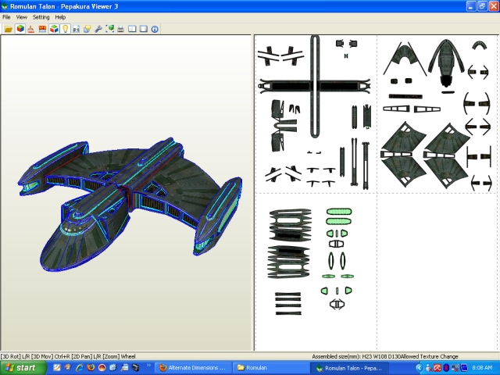Image resolution: width=500 pixels, height=375 pixels.
Task: Toggle the light bulb lighting icon
Action: click(66, 29)
